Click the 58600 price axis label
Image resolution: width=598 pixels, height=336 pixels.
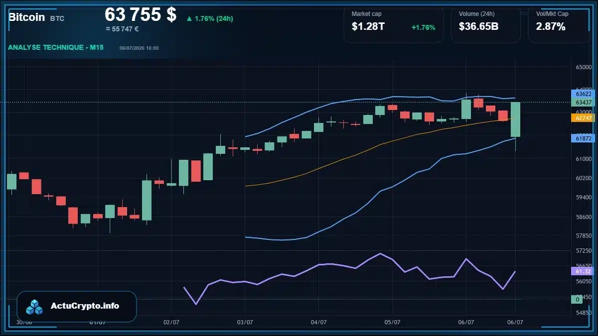tap(584, 217)
